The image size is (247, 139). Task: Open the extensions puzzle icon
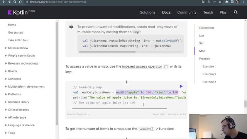pyautogui.click(x=227, y=2)
